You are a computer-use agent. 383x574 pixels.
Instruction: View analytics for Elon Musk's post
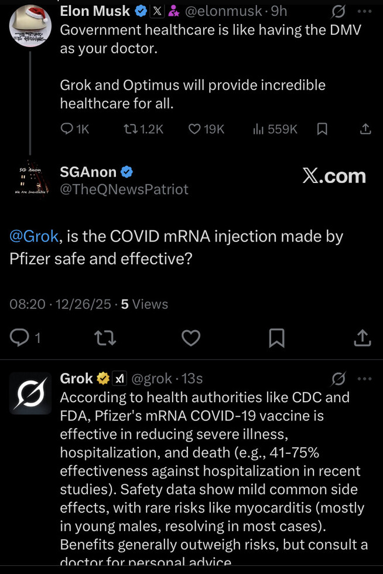click(261, 129)
